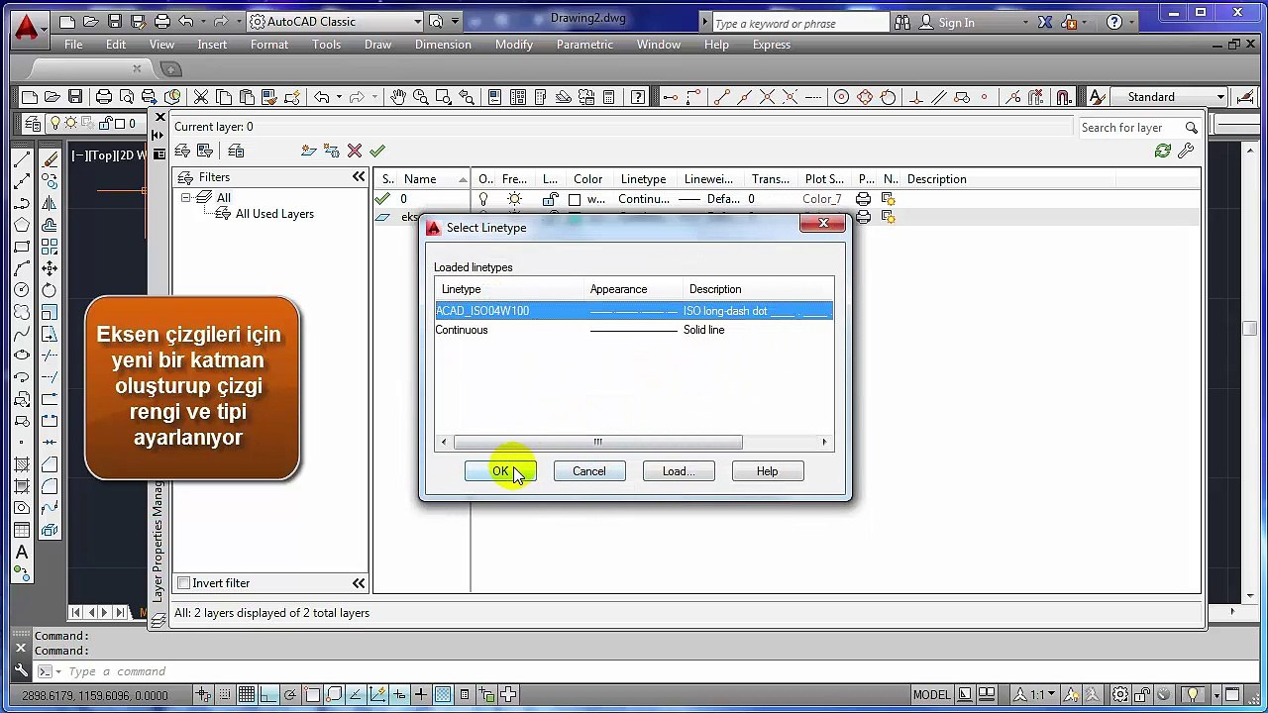Click Snap to Endpoint icon
The image size is (1268, 713).
[x=721, y=97]
